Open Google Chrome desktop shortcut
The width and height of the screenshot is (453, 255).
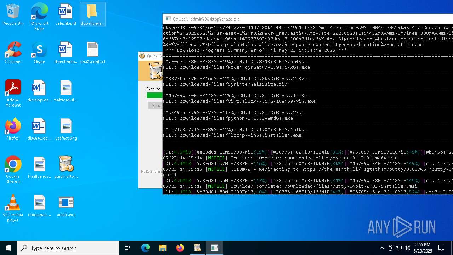click(13, 170)
